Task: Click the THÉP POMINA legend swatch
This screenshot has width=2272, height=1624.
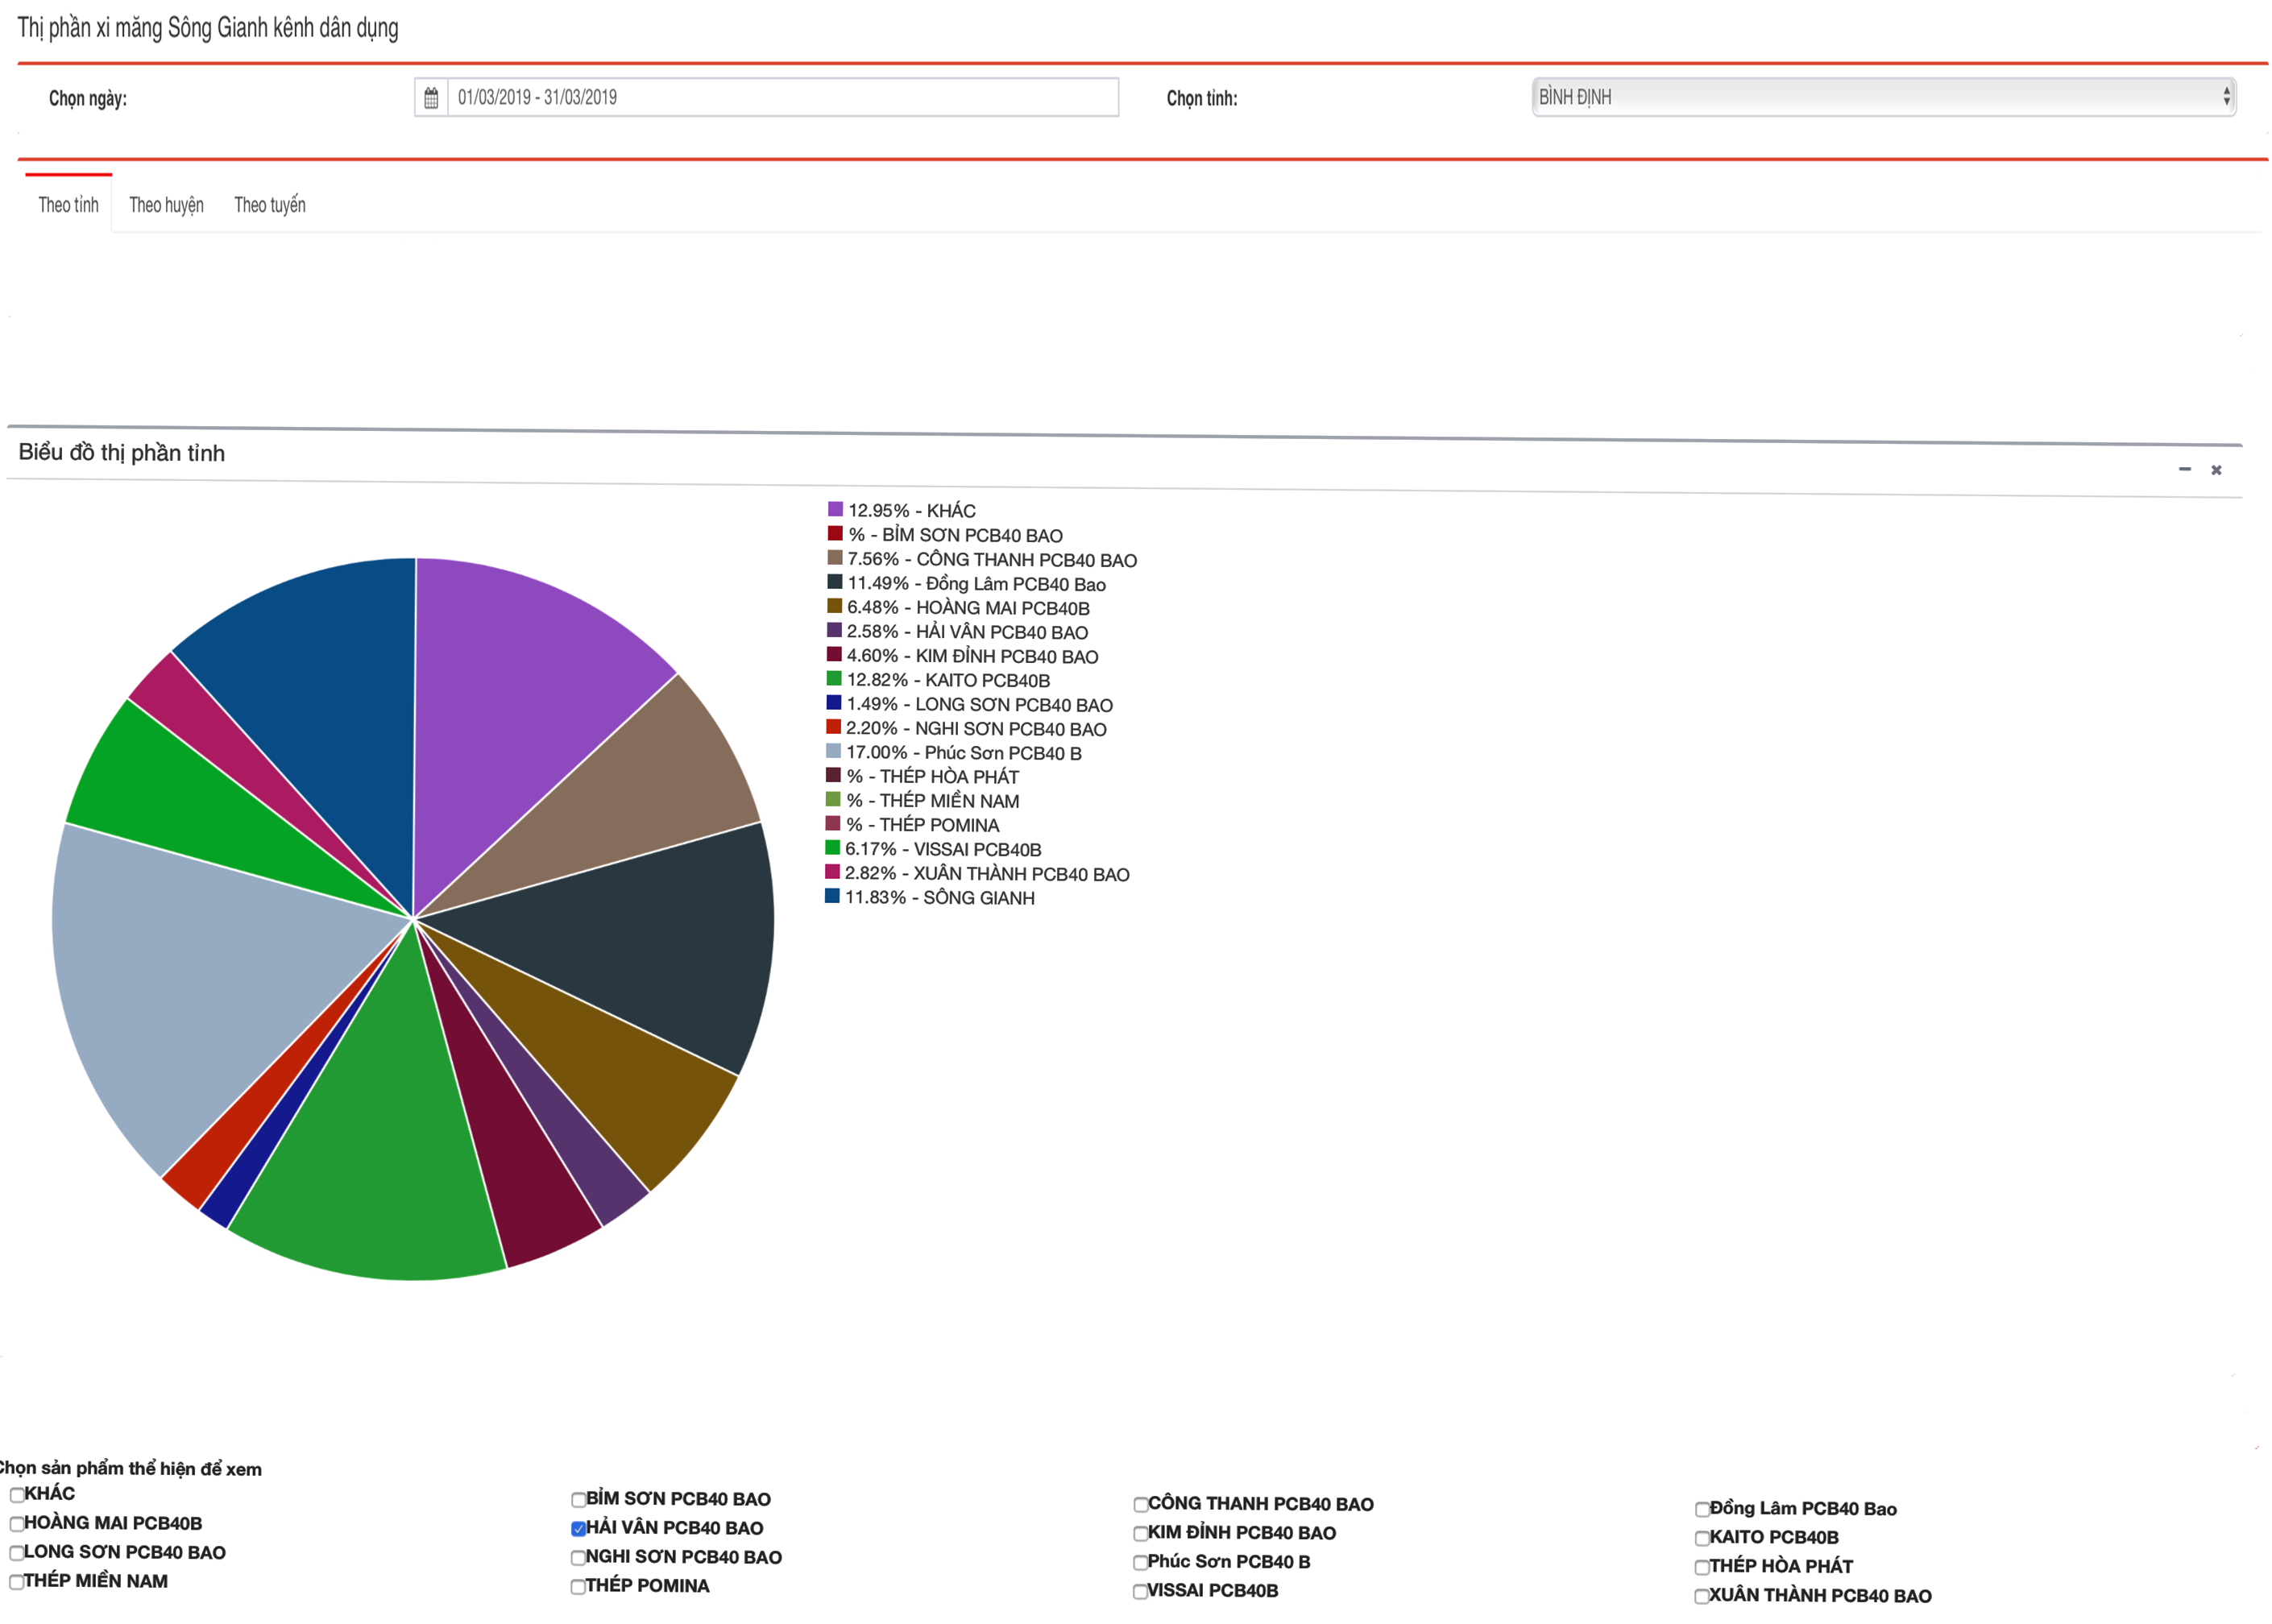Action: 832,822
